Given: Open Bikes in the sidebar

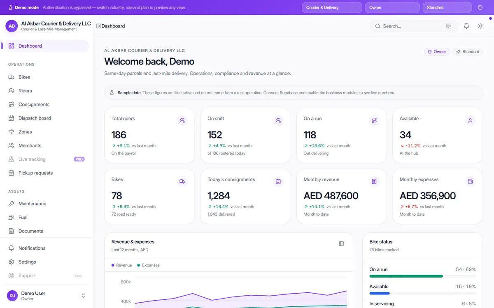Looking at the screenshot, I should tap(46, 77).
